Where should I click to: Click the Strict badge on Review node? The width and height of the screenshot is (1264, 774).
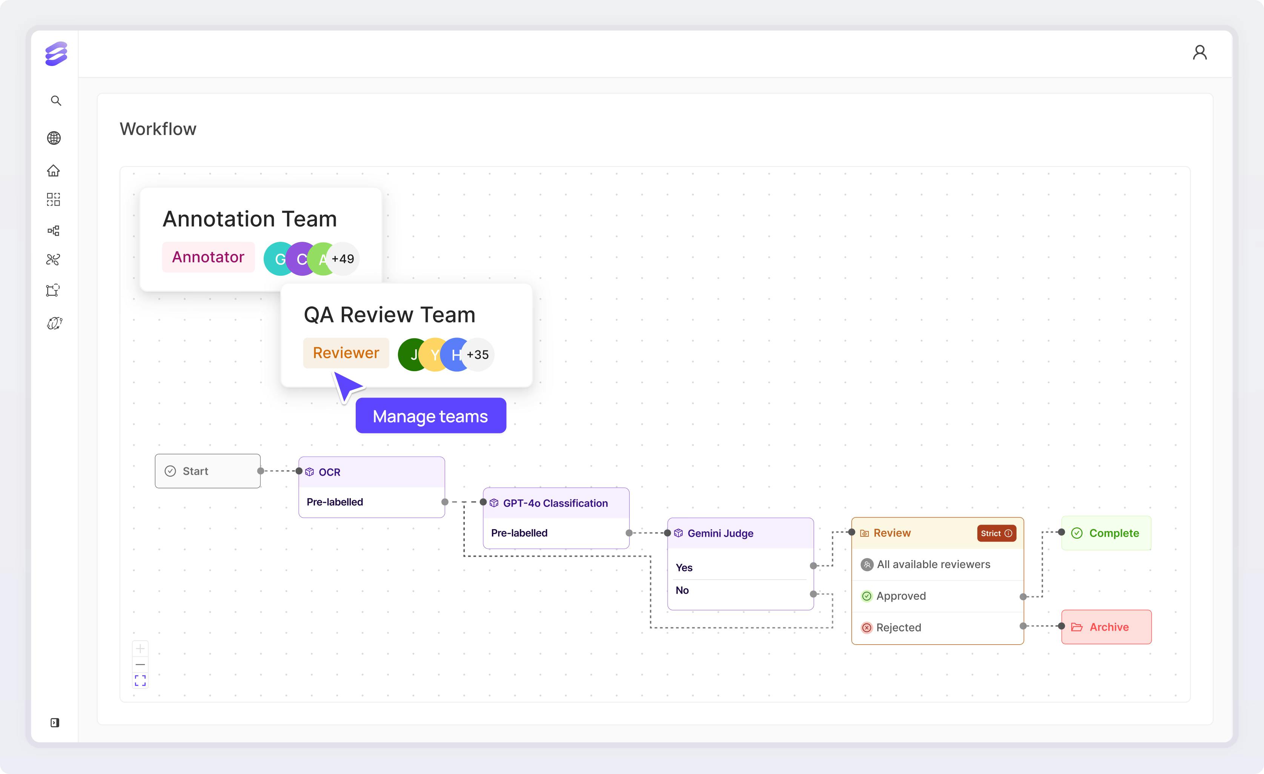(996, 533)
